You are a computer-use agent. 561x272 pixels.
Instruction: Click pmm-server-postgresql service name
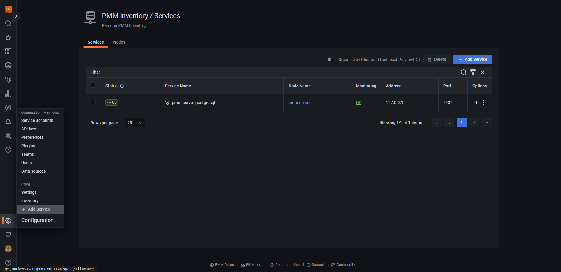[x=193, y=103]
